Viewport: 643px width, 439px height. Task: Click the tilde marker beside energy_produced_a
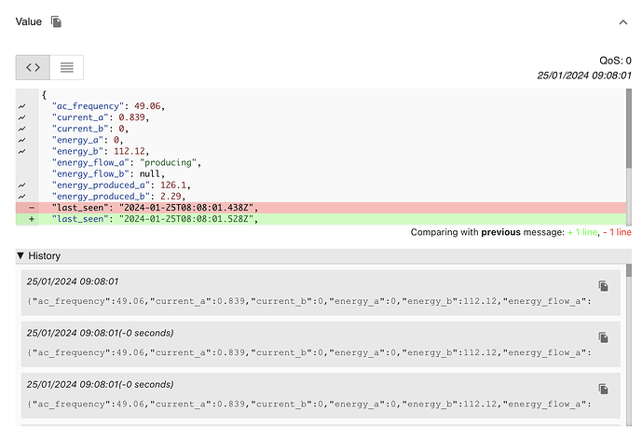click(x=21, y=185)
